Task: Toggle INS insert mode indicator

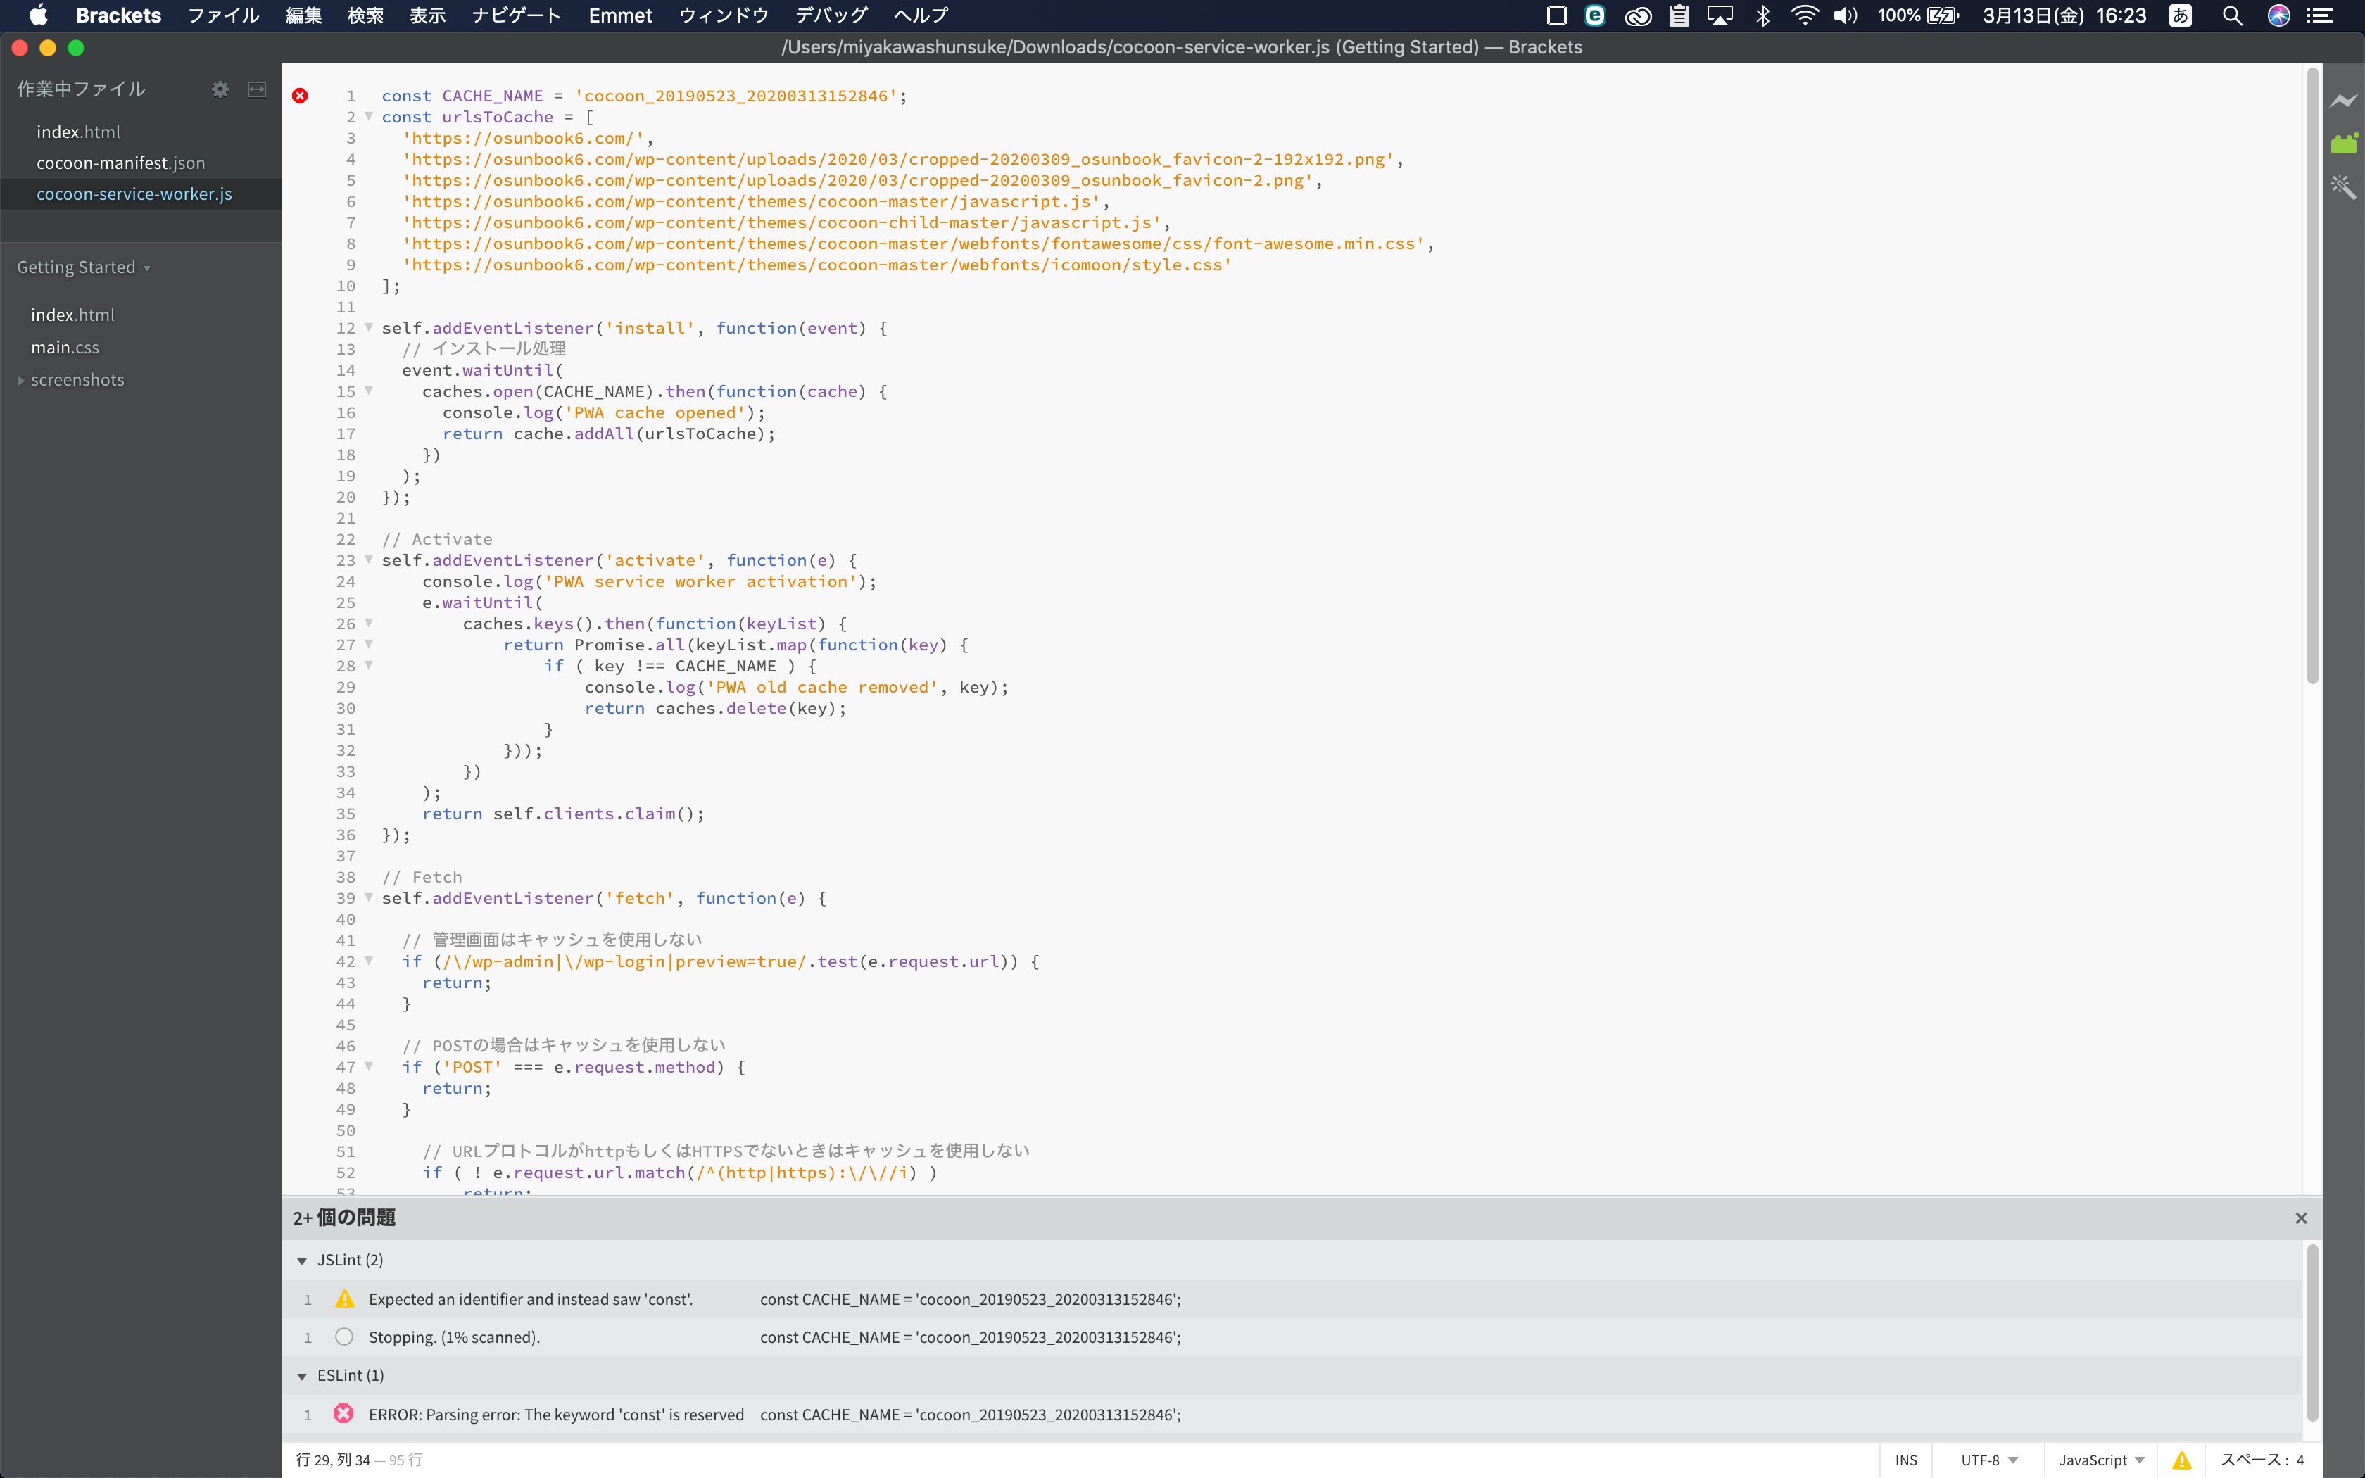Action: point(1905,1460)
